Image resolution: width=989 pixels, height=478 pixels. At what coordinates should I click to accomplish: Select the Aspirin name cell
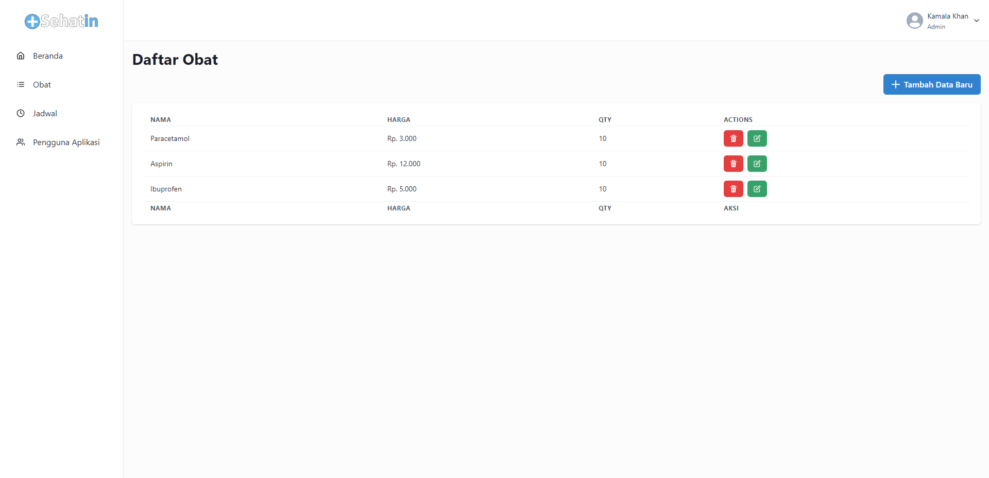pos(161,164)
